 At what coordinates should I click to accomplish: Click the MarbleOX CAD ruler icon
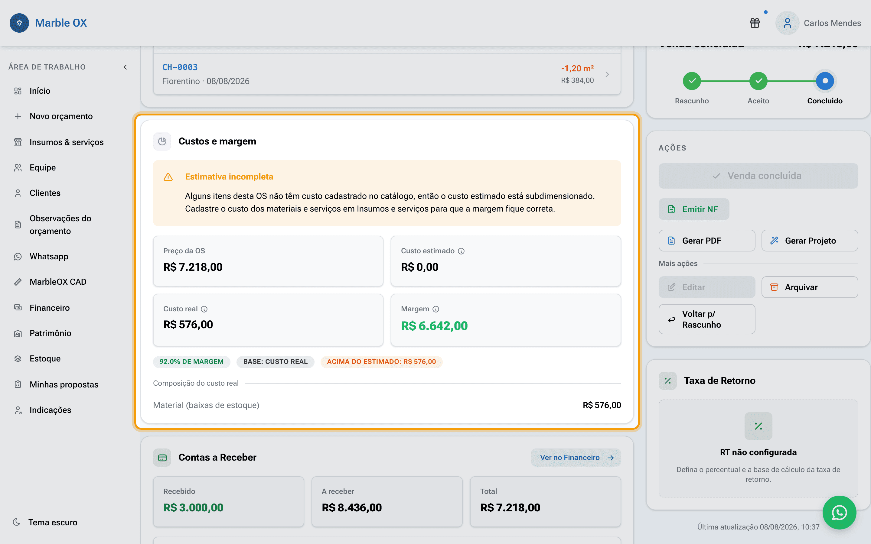[18, 282]
